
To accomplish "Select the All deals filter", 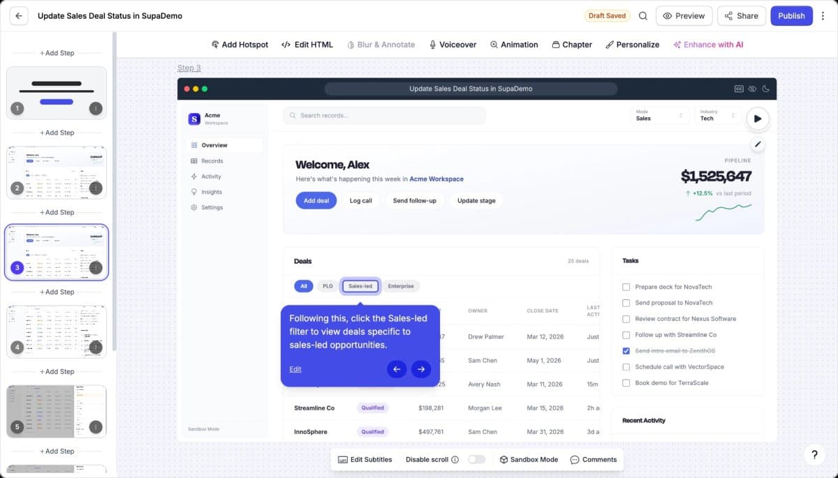I will pos(303,286).
